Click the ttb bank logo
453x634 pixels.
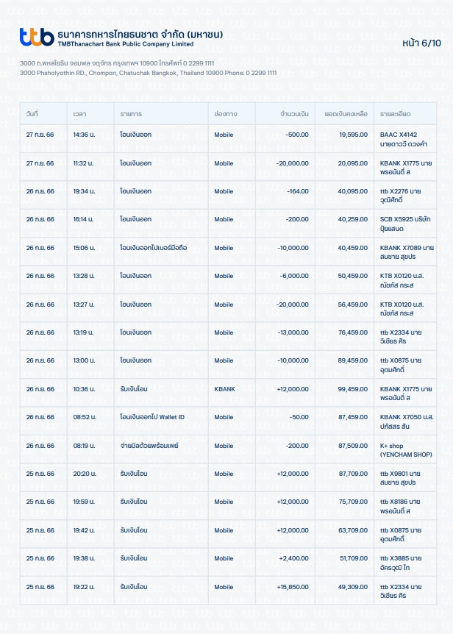(x=36, y=37)
